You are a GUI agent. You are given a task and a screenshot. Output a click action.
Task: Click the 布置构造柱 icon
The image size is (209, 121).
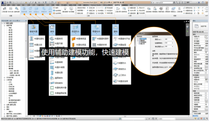click(x=31, y=39)
